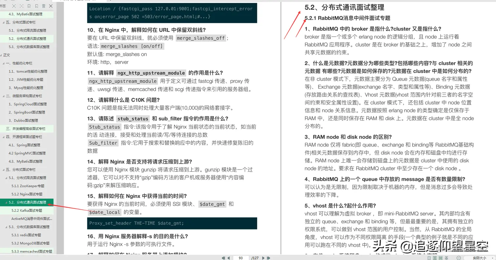The height and width of the screenshot is (260, 496).
Task: Select the single-page view icon
Action: click(x=429, y=258)
